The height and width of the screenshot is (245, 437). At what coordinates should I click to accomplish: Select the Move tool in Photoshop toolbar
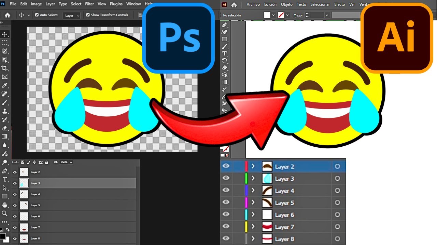tap(5, 34)
